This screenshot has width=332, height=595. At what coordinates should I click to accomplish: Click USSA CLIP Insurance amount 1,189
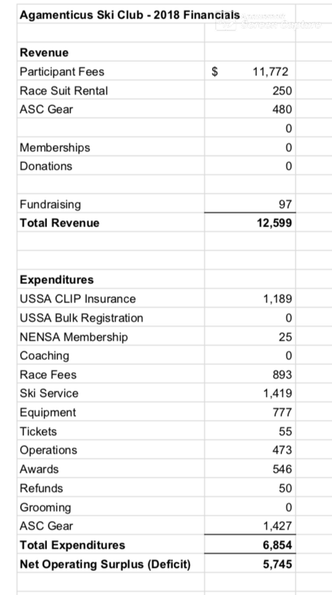point(277,299)
